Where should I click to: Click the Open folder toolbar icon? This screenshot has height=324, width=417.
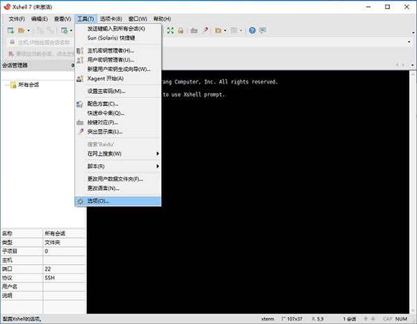pyautogui.click(x=22, y=31)
